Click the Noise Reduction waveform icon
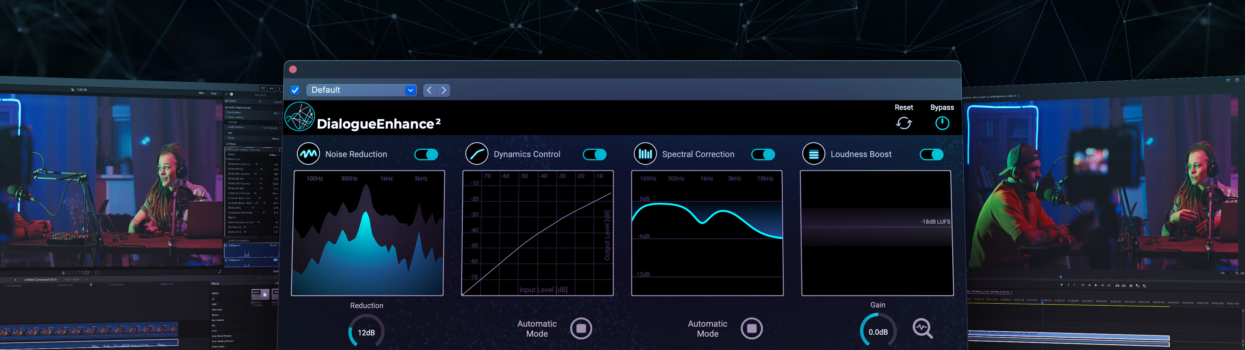The width and height of the screenshot is (1245, 350). click(308, 154)
